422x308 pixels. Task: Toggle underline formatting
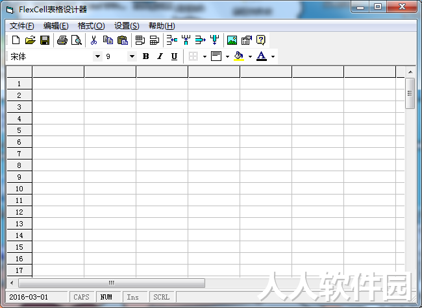175,56
